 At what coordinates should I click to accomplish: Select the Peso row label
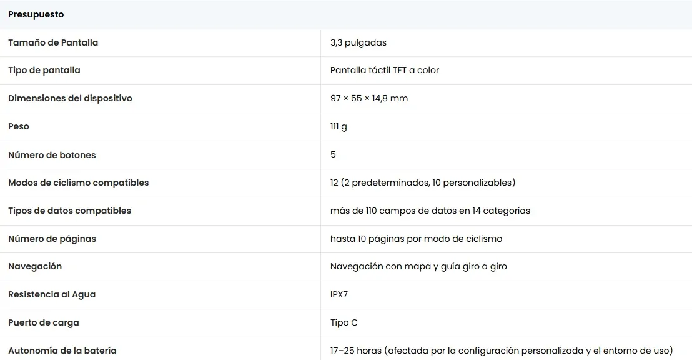(x=19, y=126)
